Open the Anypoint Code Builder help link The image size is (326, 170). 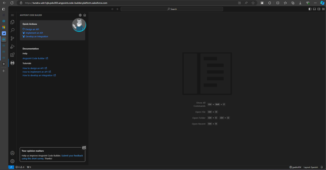[x=35, y=59]
